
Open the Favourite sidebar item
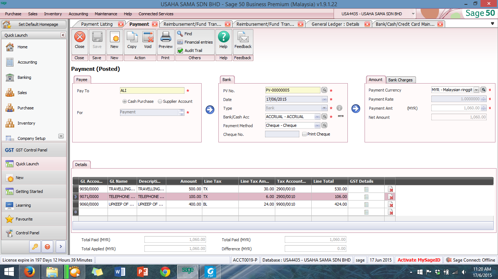34,219
